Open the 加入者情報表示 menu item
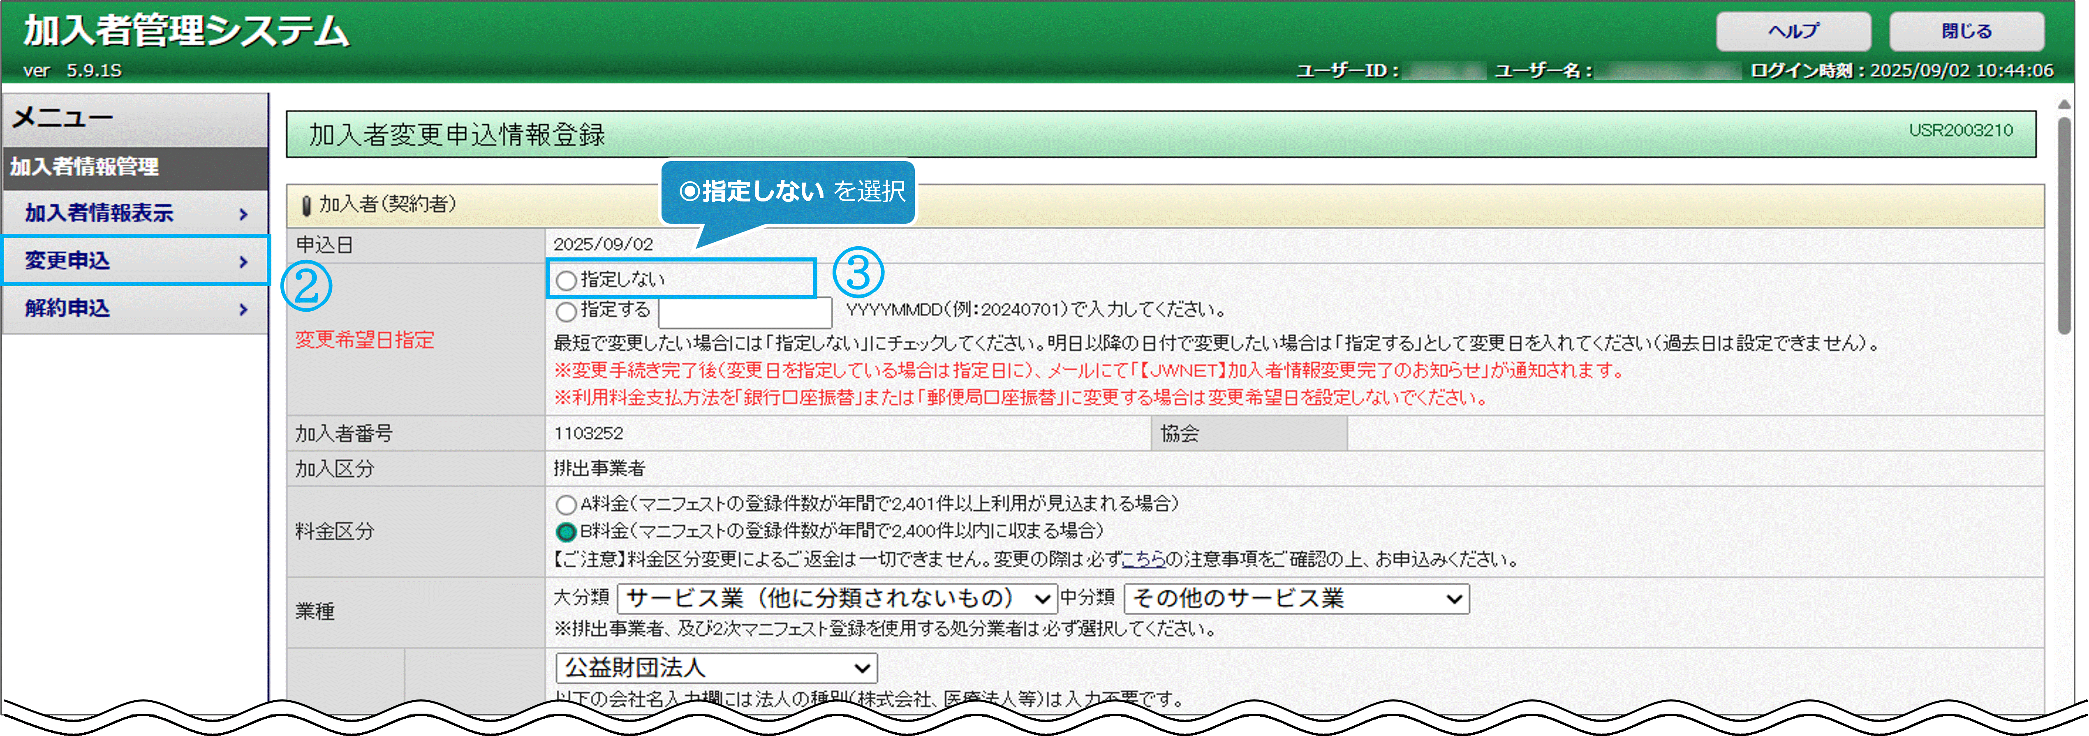The width and height of the screenshot is (2089, 736). [x=99, y=213]
